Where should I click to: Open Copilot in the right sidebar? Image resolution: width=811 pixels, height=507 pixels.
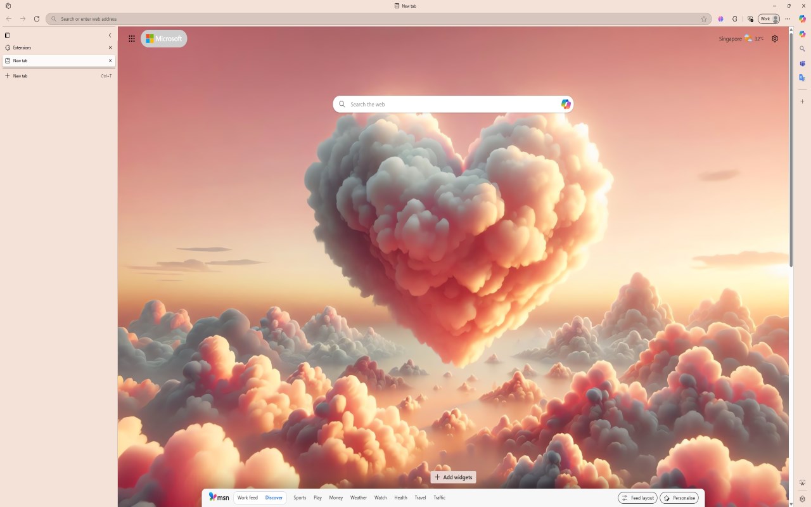tap(802, 34)
